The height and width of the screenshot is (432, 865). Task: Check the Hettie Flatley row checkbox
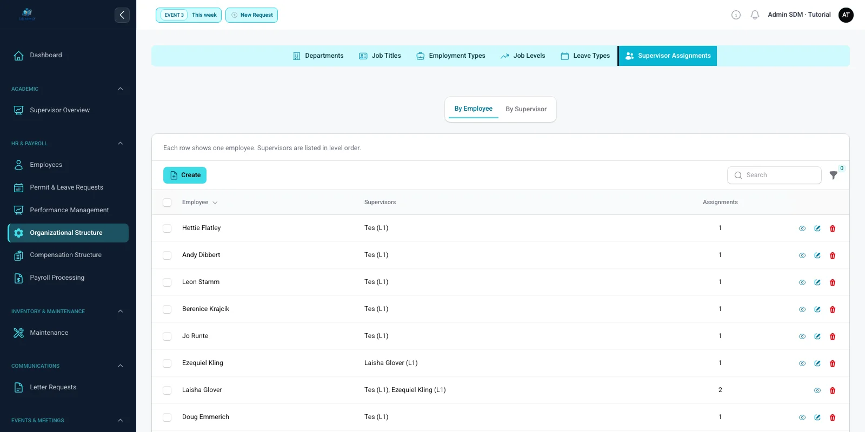167,228
